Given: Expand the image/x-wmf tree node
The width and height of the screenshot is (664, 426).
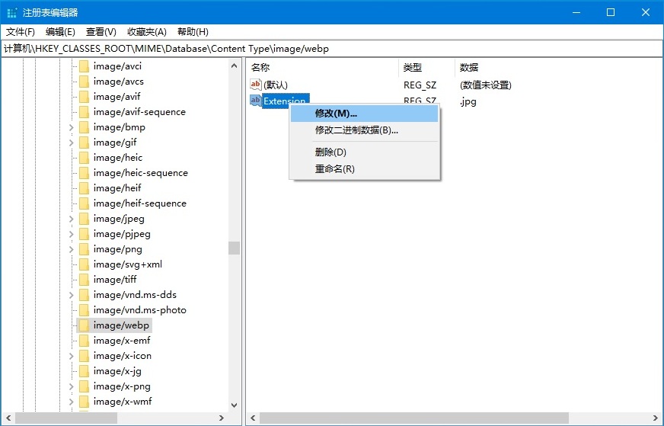Looking at the screenshot, I should pyautogui.click(x=71, y=402).
